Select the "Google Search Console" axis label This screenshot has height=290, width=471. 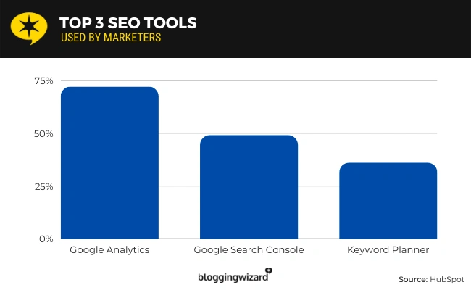[249, 250]
